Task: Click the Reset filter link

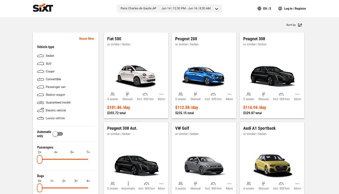Action: [87, 38]
